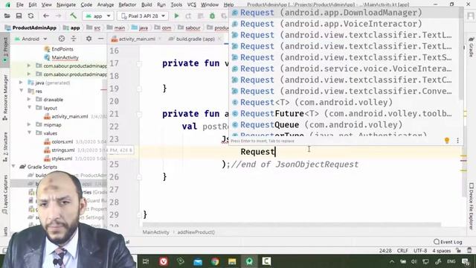Viewport: 476px width, 268px height.
Task: Open Gradle side tab on right
Action: point(471,47)
